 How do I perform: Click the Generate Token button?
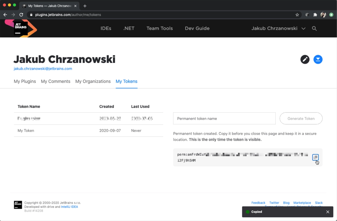[x=301, y=119]
